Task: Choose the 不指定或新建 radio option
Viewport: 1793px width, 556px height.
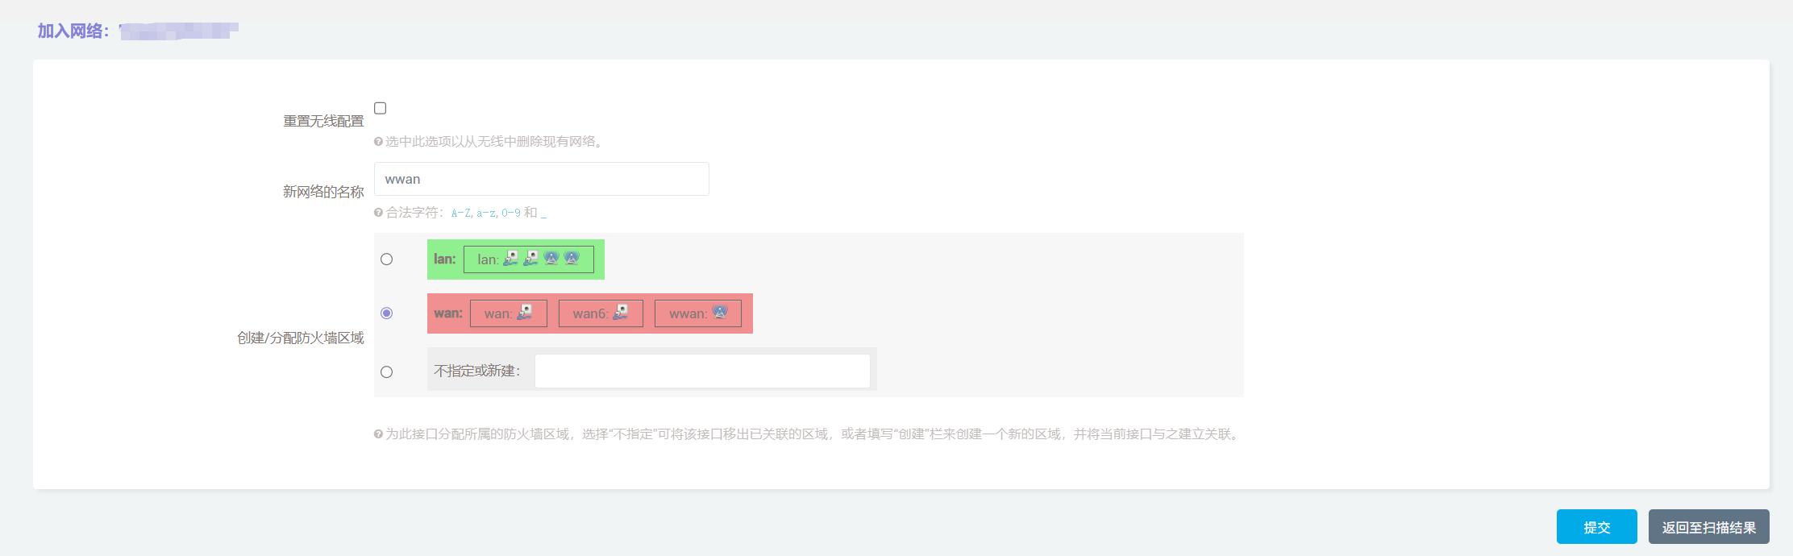Action: tap(387, 372)
